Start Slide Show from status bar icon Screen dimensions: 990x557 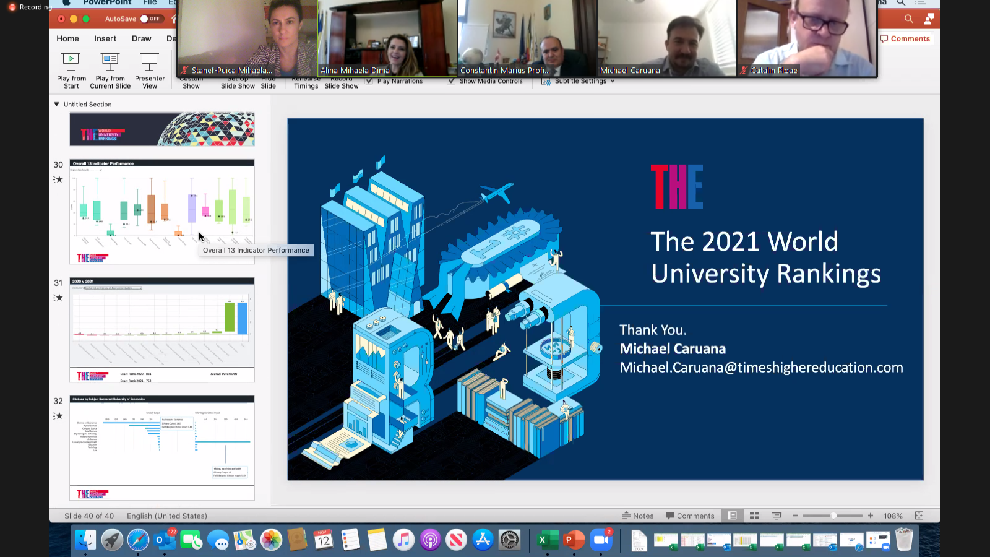(x=777, y=516)
